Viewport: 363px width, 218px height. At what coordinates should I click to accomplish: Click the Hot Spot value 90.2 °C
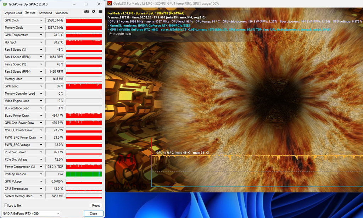click(x=55, y=42)
